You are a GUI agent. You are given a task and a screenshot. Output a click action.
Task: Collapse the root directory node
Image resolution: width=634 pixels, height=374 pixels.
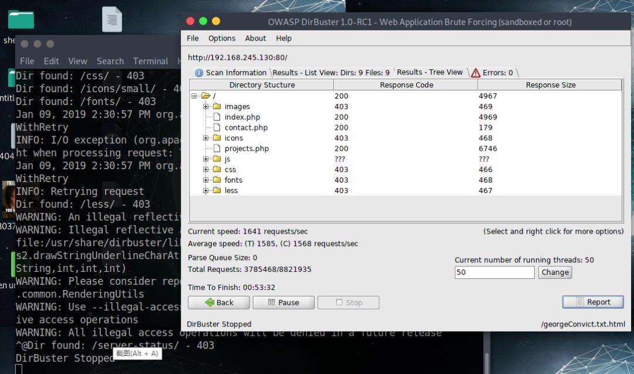[194, 96]
